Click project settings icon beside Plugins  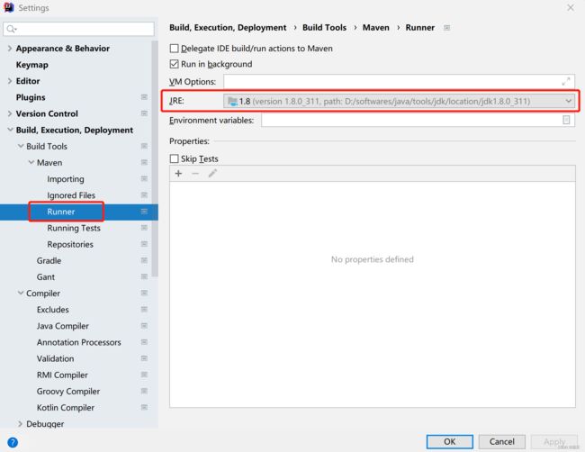click(x=144, y=97)
